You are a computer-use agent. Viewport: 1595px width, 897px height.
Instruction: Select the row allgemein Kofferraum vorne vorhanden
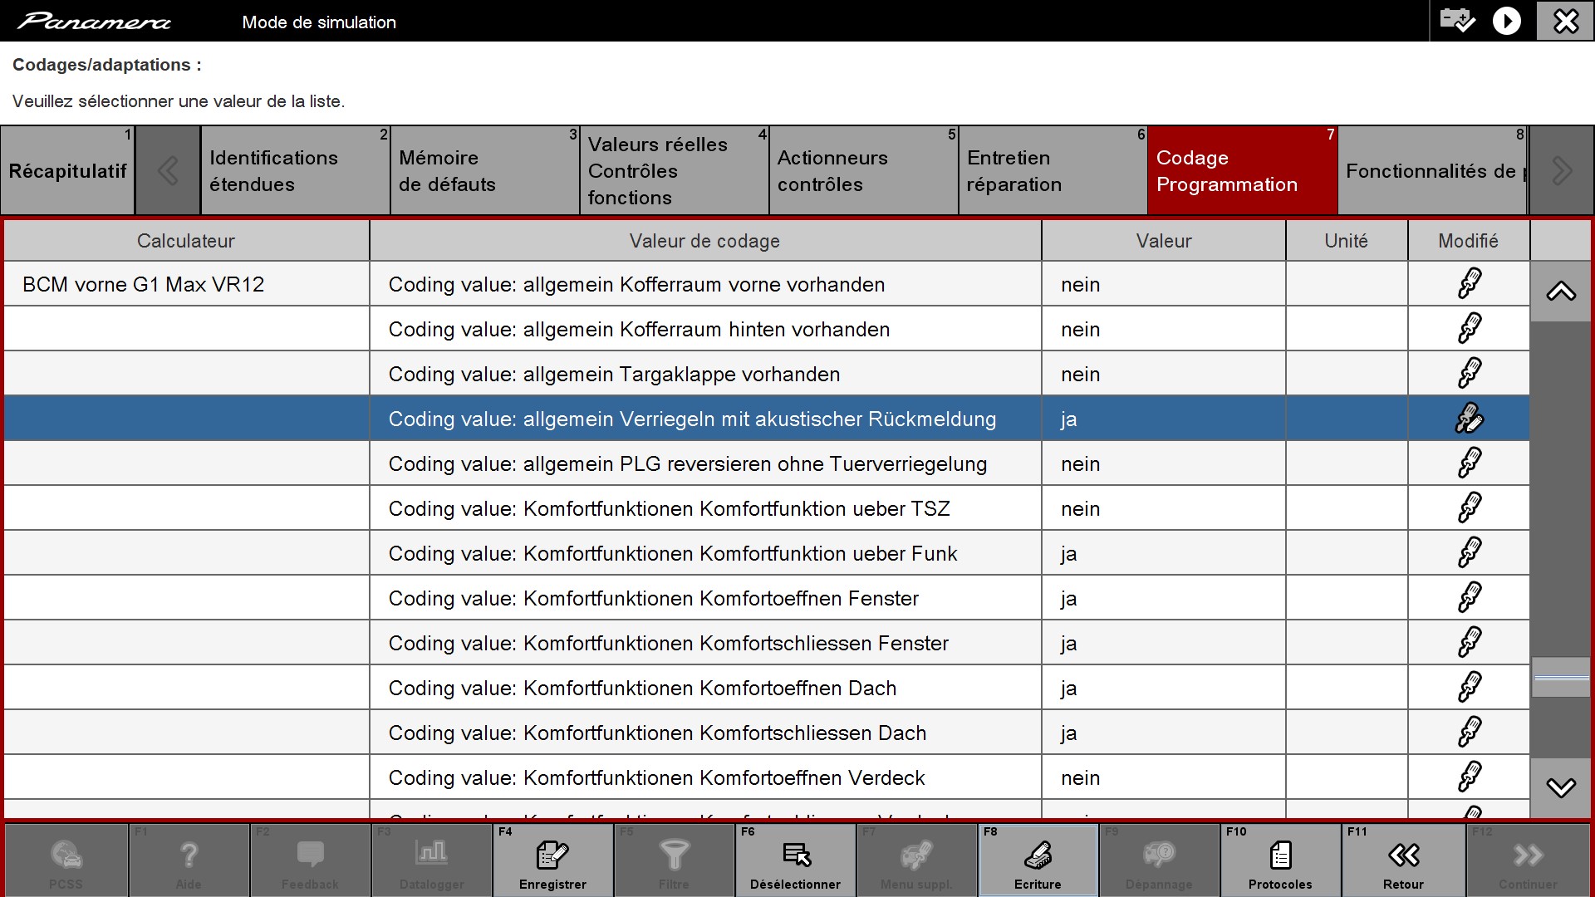(x=767, y=284)
